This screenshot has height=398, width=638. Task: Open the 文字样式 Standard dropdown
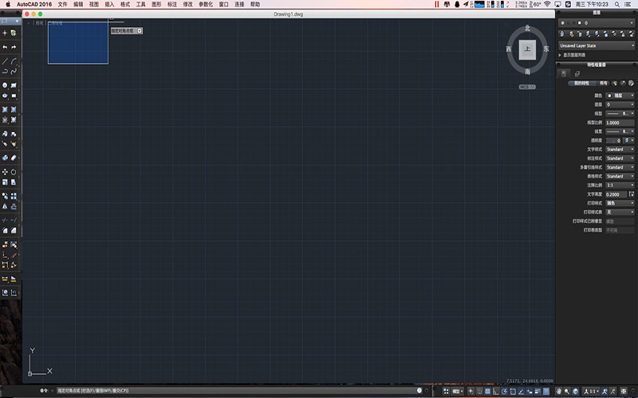(620, 149)
